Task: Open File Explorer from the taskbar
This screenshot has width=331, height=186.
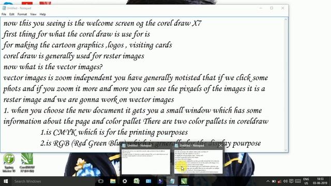Action: tap(113, 181)
